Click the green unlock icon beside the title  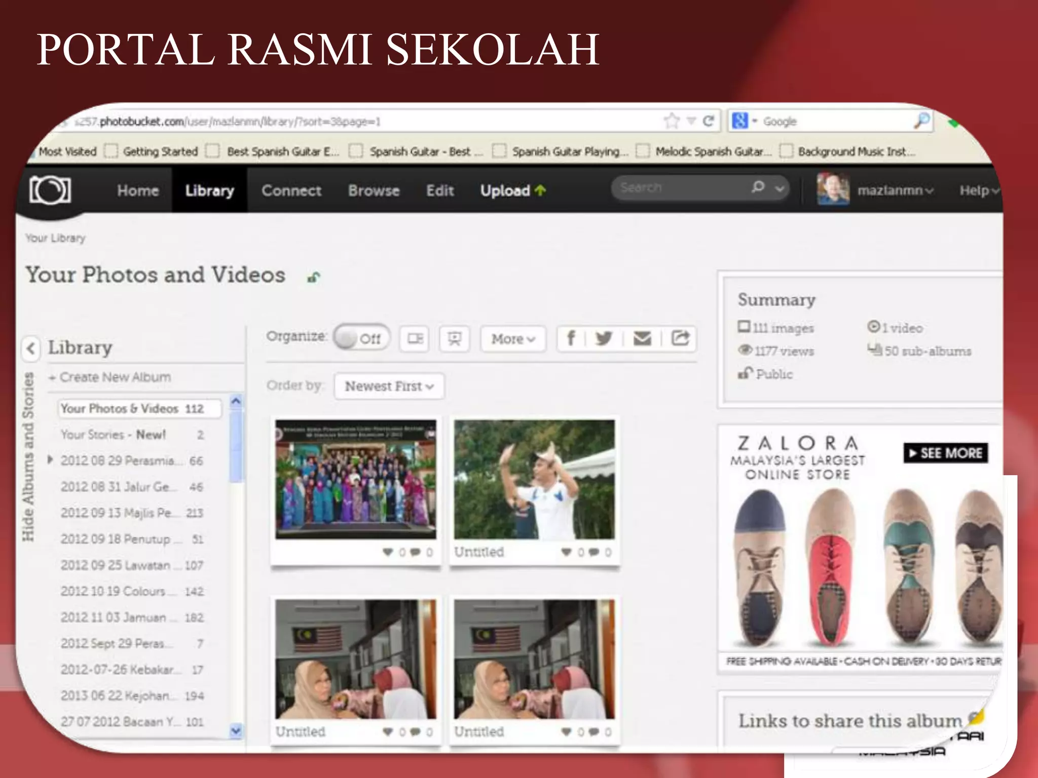314,277
